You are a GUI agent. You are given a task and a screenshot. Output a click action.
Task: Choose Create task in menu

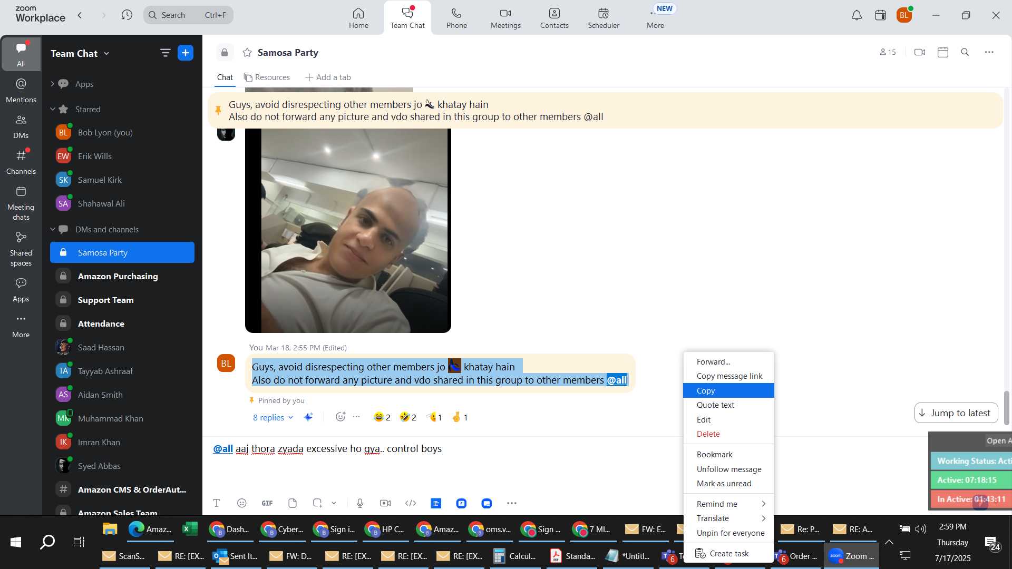pos(728,553)
